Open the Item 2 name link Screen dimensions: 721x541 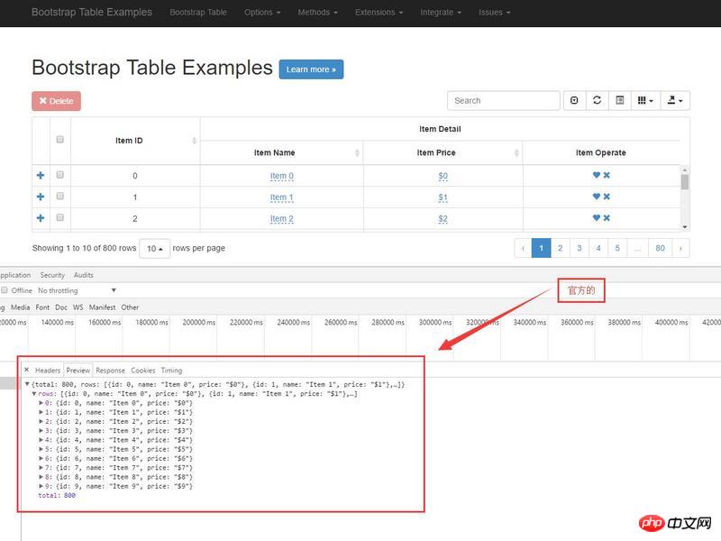[x=282, y=218]
